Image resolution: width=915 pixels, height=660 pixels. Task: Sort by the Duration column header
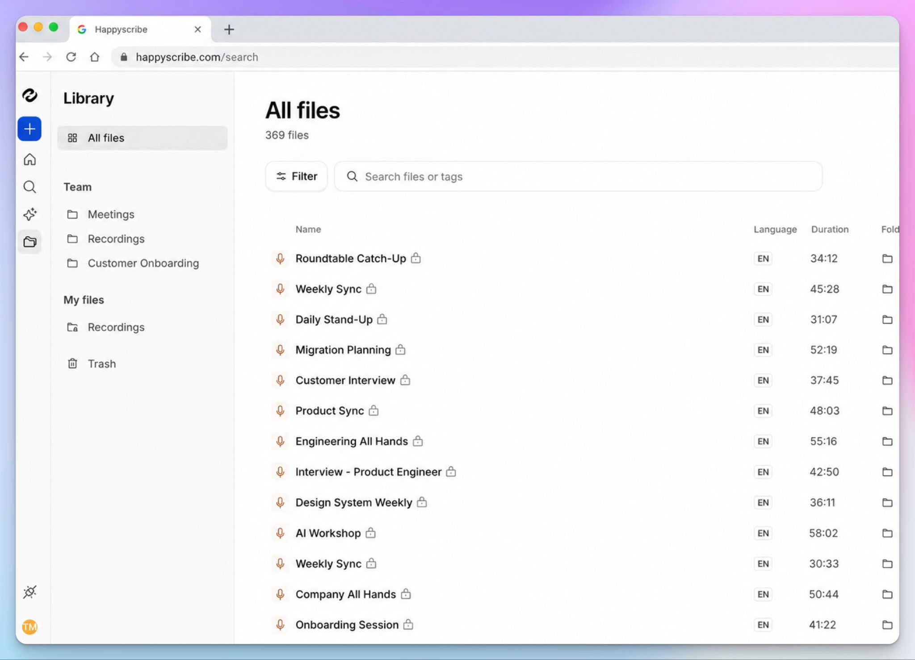[x=830, y=230]
